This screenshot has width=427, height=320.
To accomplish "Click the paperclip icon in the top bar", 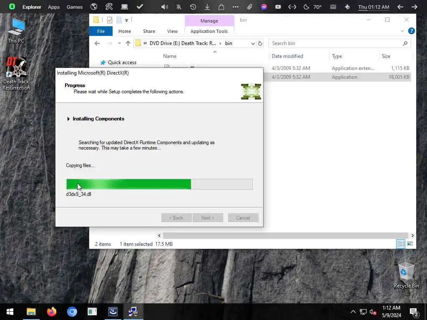I will [250, 7].
